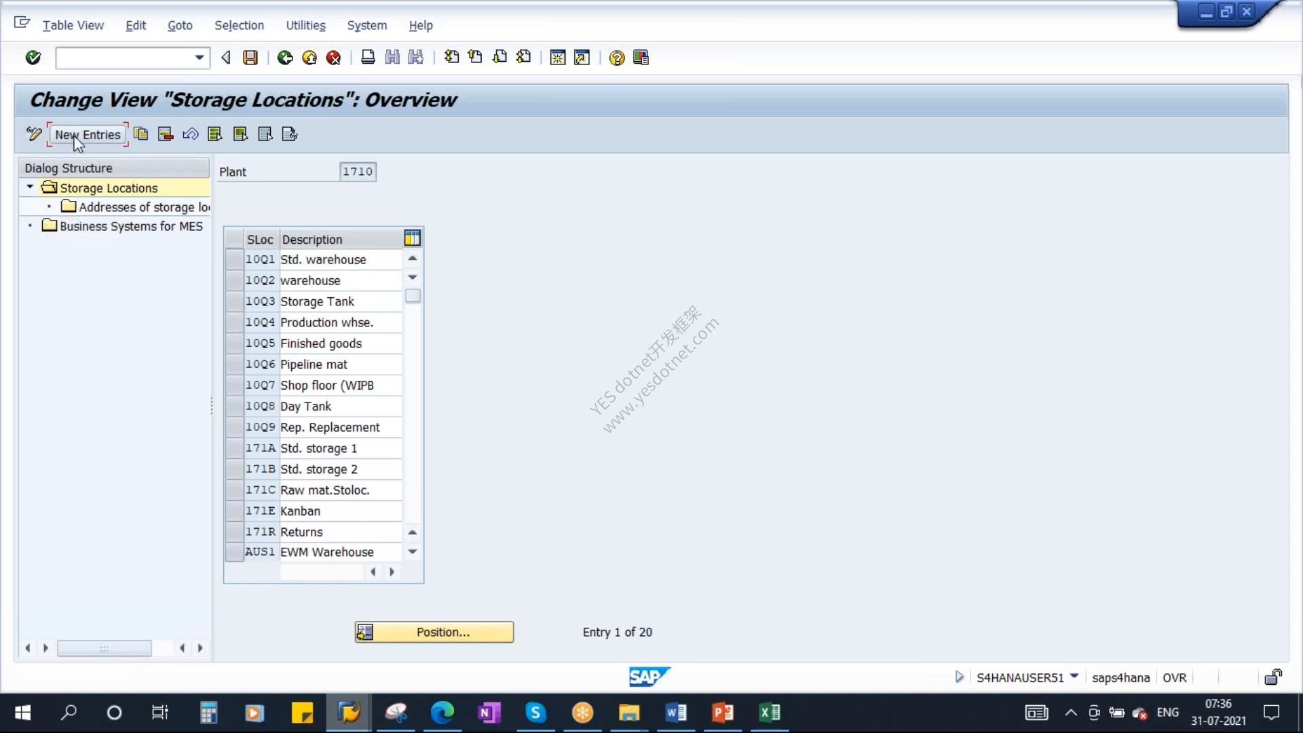Click the red Cancel icon
The image size is (1303, 733).
[333, 58]
